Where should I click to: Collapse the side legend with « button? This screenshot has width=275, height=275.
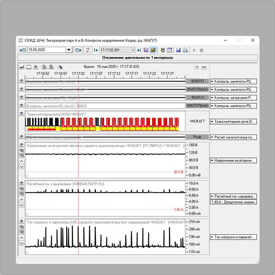(197, 67)
